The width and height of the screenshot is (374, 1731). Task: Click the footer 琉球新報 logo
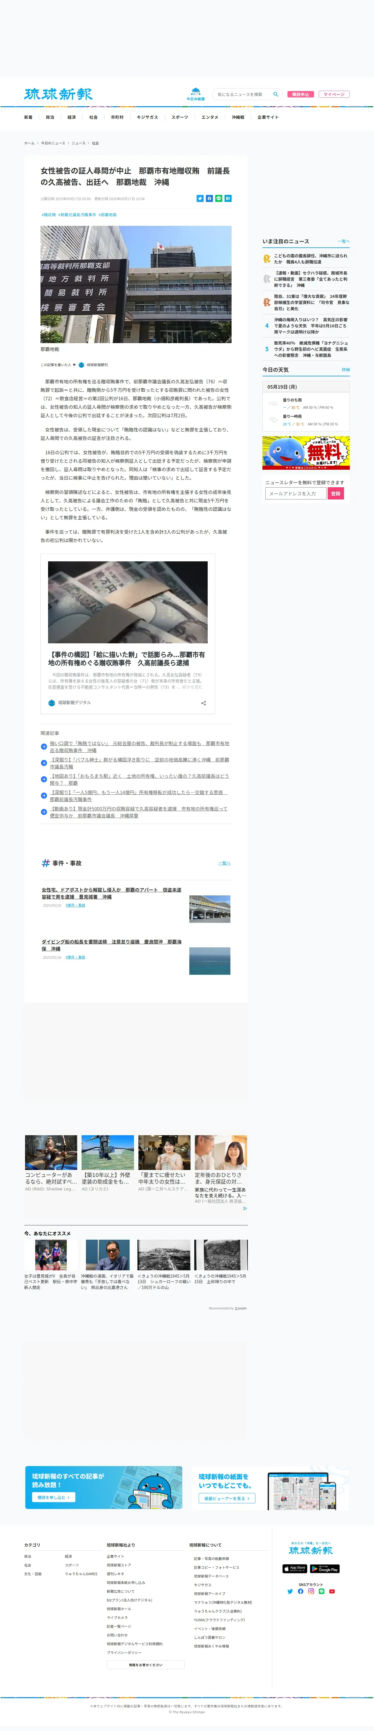coord(311,1550)
